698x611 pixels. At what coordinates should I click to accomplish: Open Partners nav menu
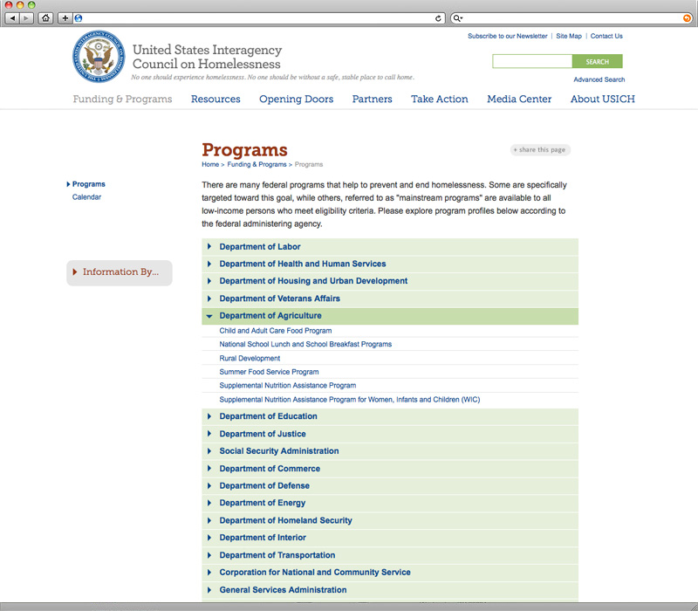[373, 99]
